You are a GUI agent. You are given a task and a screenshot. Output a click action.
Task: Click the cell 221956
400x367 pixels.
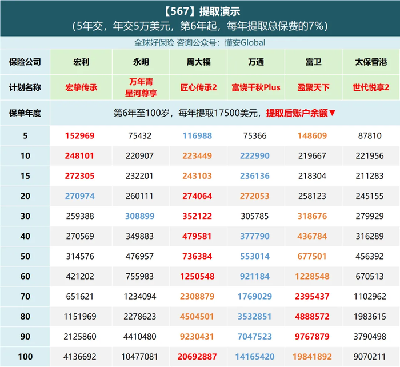click(370, 156)
